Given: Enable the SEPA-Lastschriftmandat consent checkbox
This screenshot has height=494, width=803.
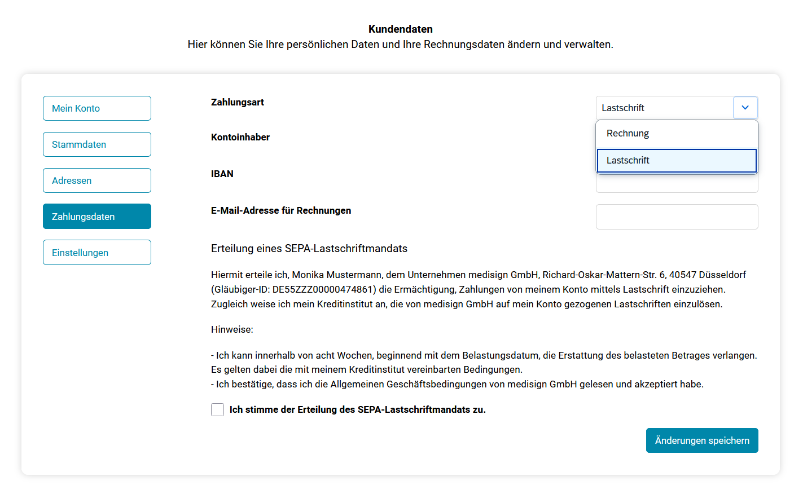Looking at the screenshot, I should coord(217,409).
